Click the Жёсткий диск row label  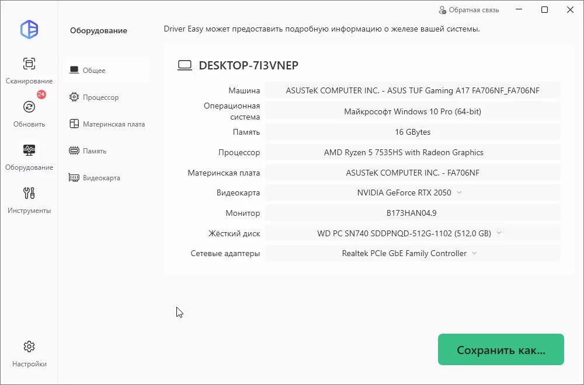(x=234, y=233)
